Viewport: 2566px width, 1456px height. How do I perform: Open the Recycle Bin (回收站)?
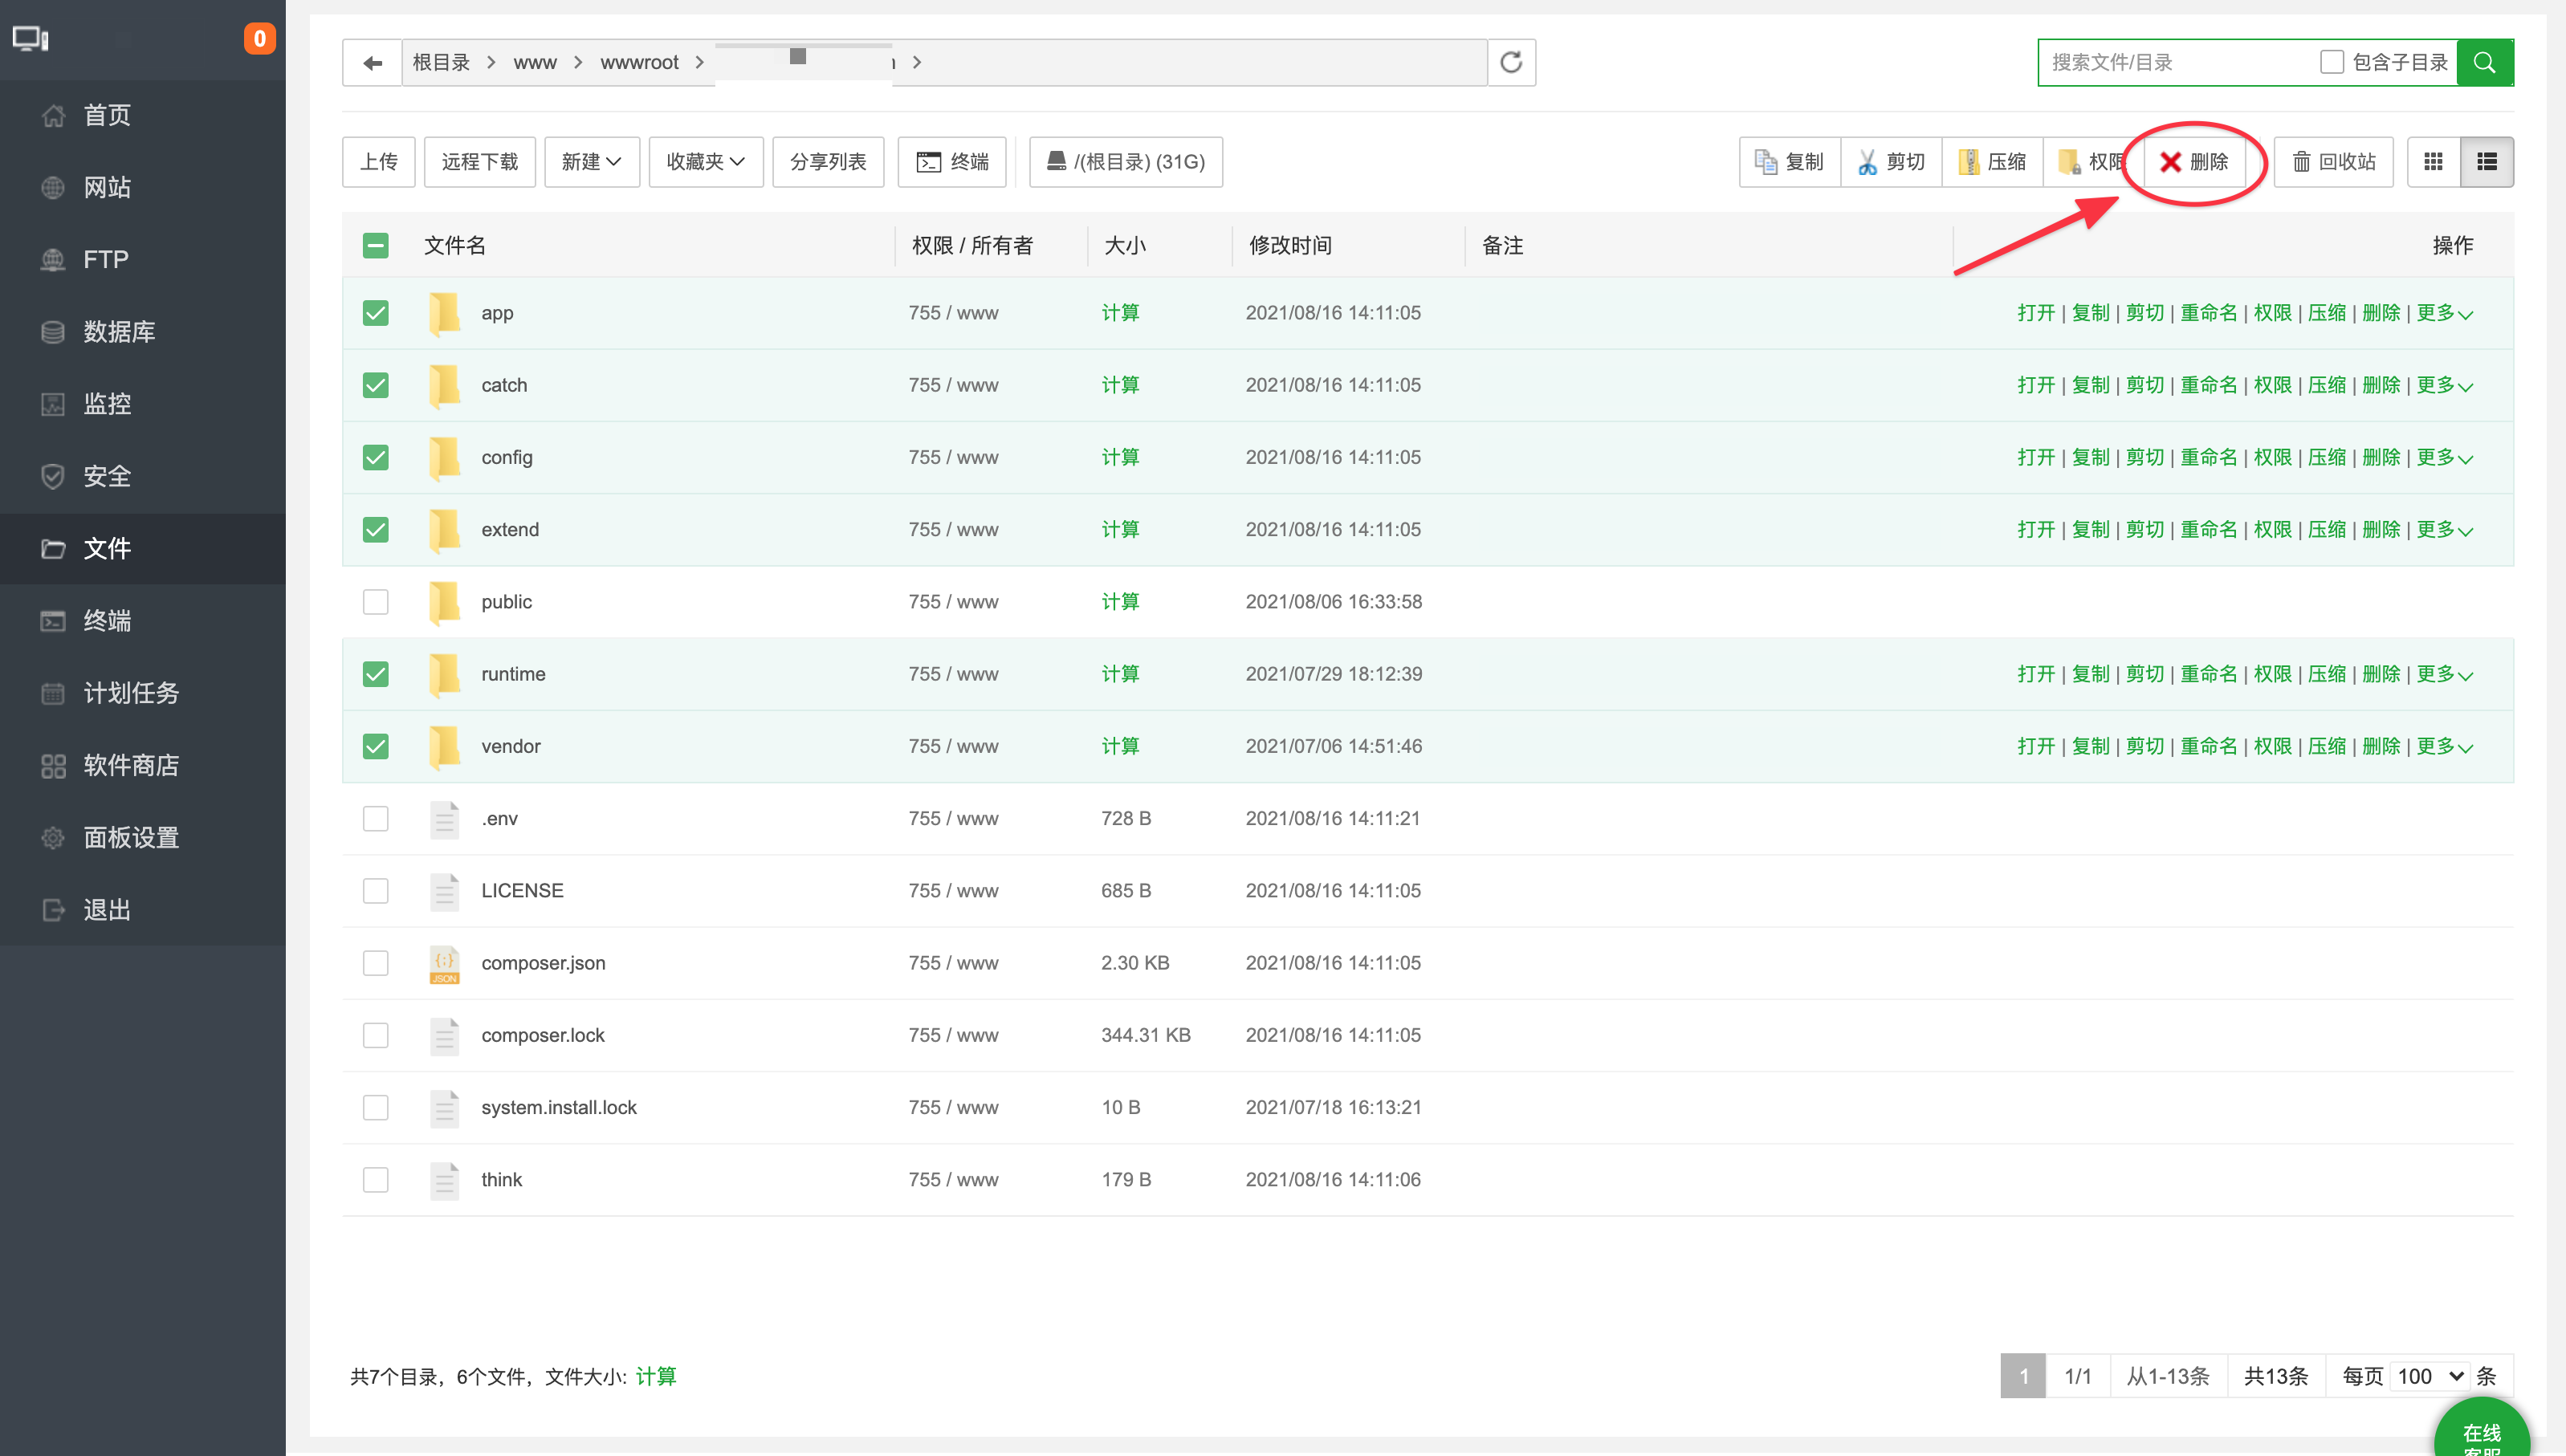(2333, 161)
